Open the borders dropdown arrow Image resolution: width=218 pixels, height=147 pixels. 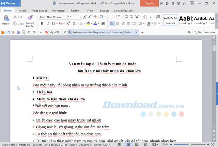click(x=159, y=24)
